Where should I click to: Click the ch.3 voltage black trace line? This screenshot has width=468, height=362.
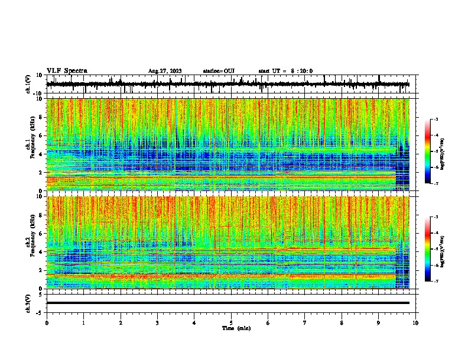(228, 303)
